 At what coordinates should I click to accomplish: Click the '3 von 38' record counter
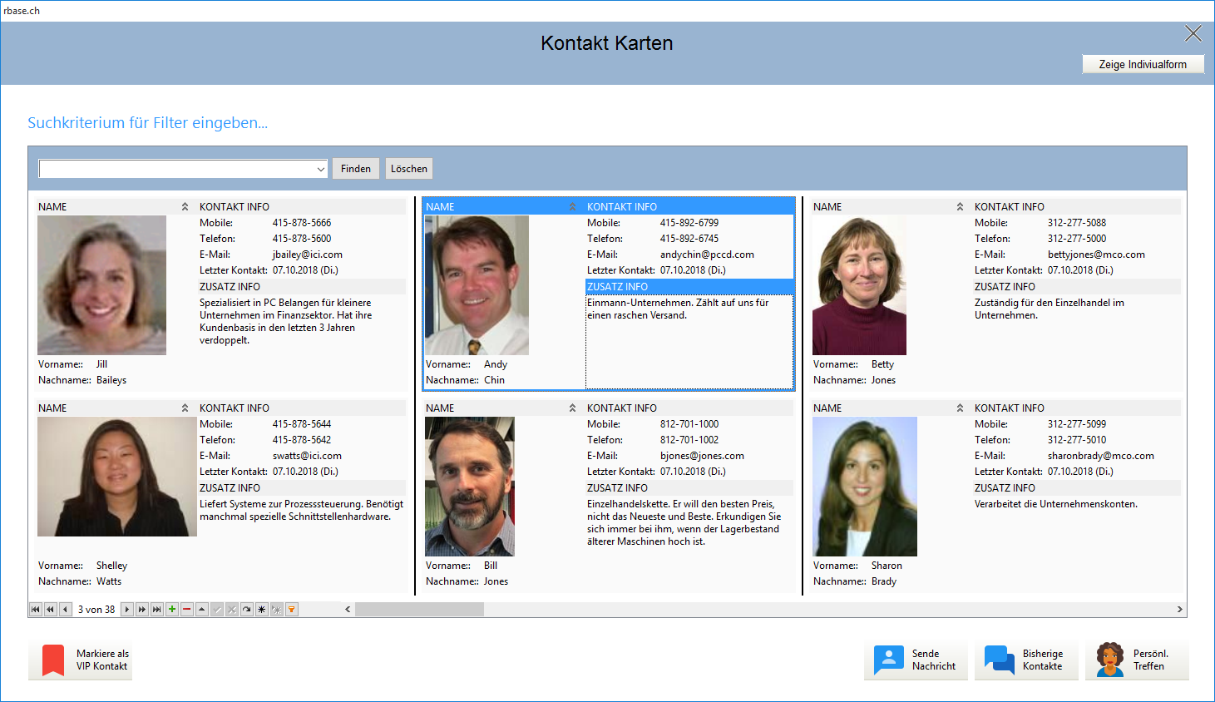tap(96, 610)
